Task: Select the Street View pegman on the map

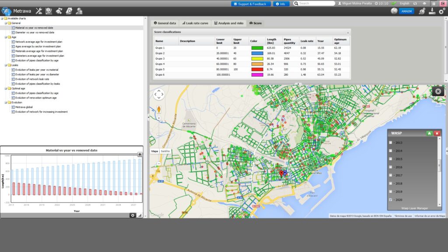Action: (x=159, y=109)
